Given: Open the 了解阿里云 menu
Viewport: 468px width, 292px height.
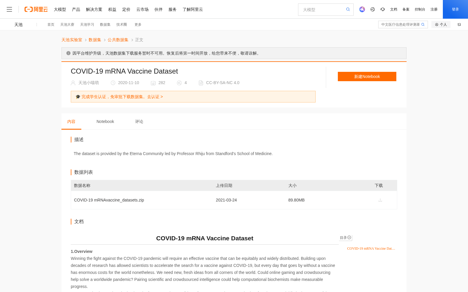Looking at the screenshot, I should click(x=193, y=9).
